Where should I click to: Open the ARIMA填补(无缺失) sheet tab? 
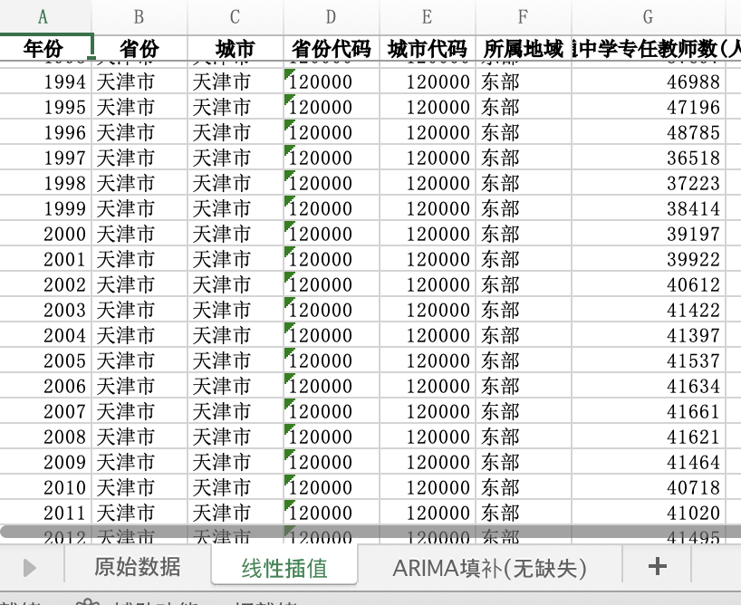coord(489,568)
